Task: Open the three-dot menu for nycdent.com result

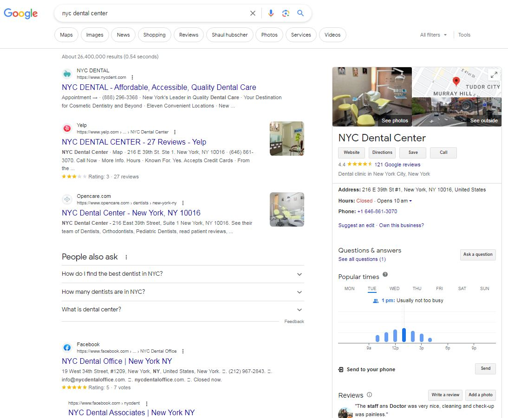Action: [132, 77]
